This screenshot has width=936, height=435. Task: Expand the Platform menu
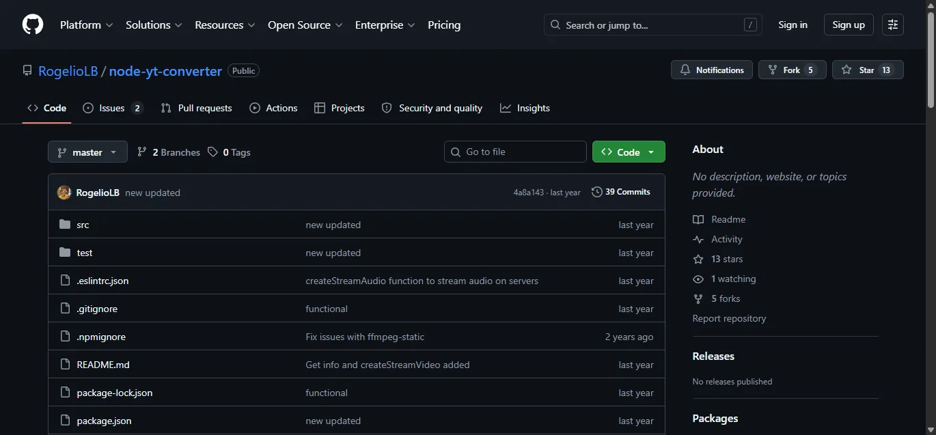click(x=86, y=25)
